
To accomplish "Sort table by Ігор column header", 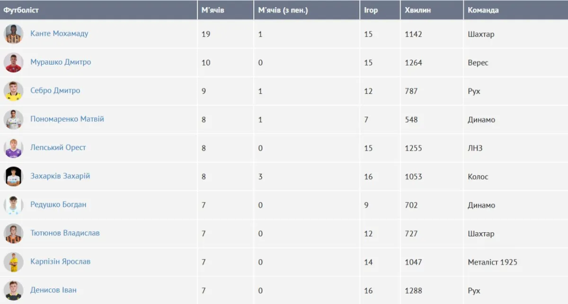I will coord(371,10).
